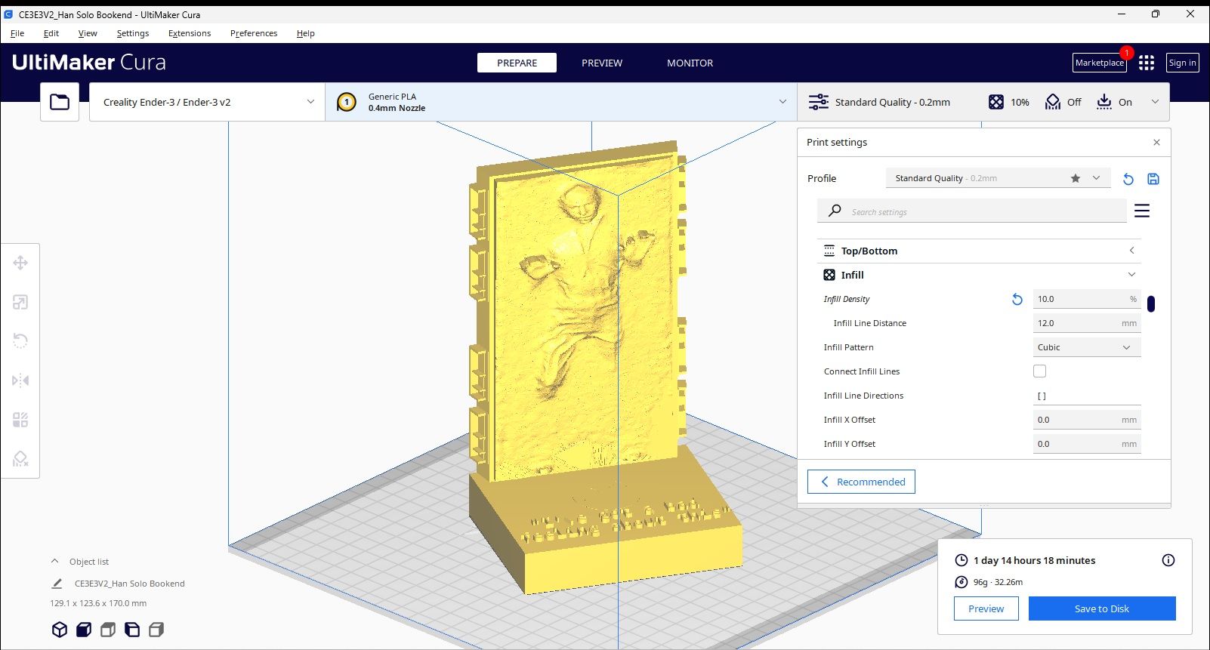Click the infill 10% icon
This screenshot has height=650, width=1210.
coord(996,102)
